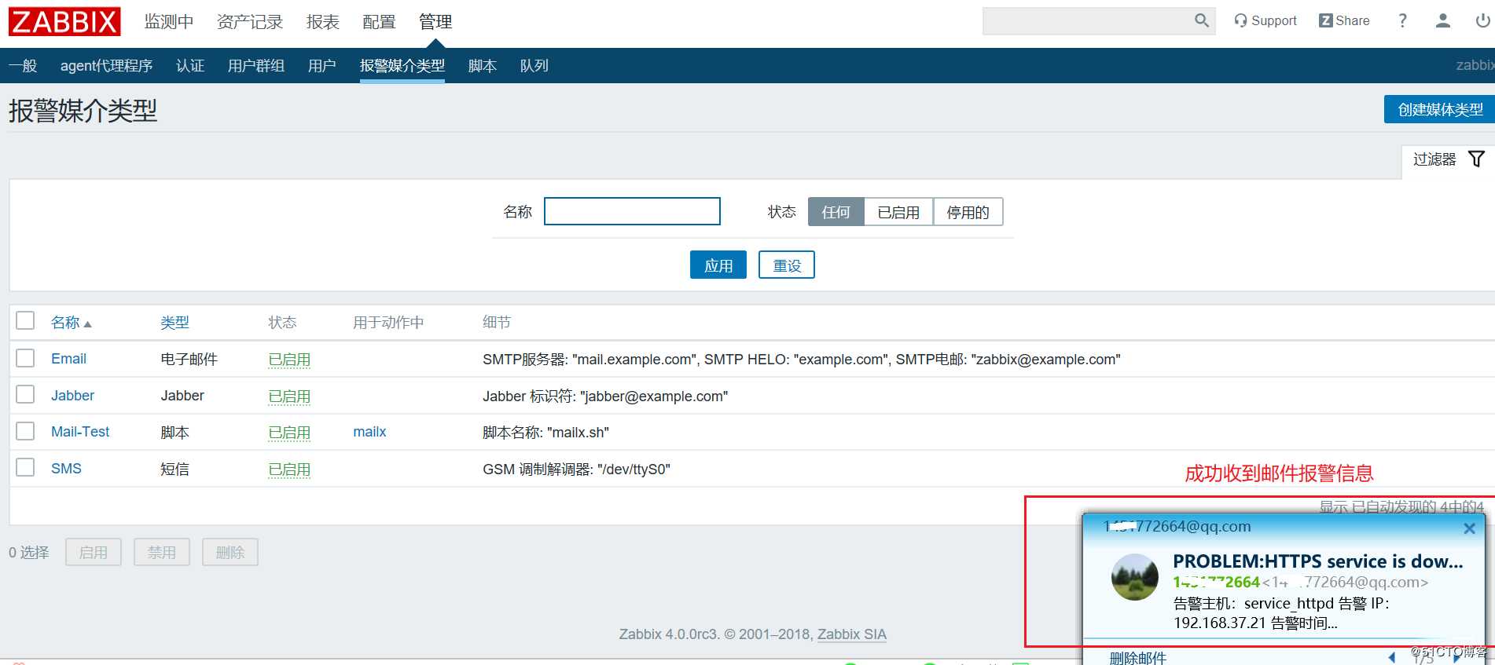Sort by the 类型 column header
The image size is (1495, 665).
click(x=174, y=322)
